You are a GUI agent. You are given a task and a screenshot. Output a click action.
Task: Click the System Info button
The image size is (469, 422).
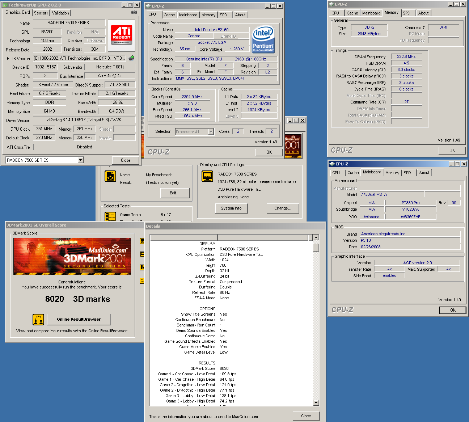(231, 208)
